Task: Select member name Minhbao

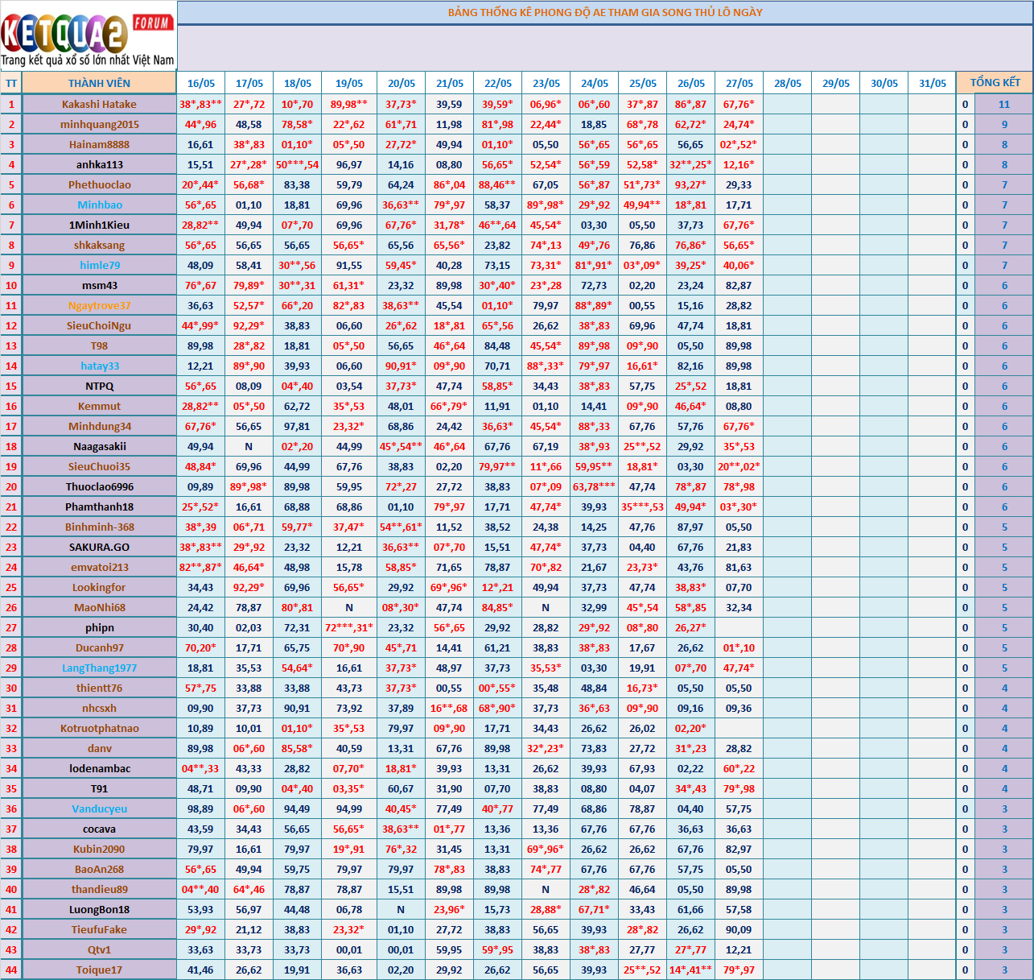Action: click(x=99, y=205)
